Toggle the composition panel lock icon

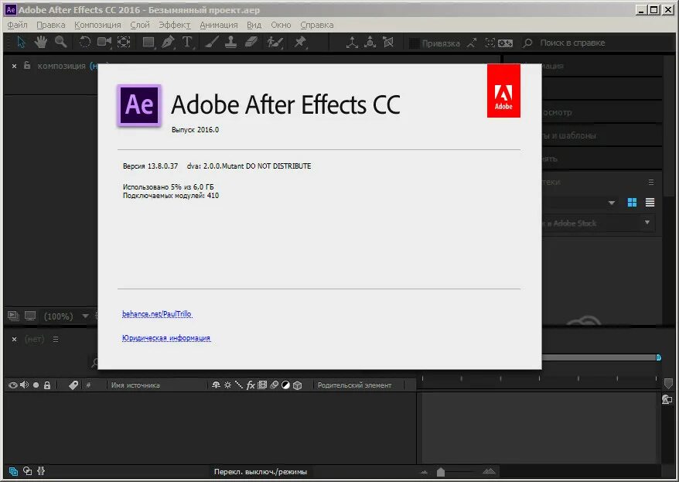point(27,66)
